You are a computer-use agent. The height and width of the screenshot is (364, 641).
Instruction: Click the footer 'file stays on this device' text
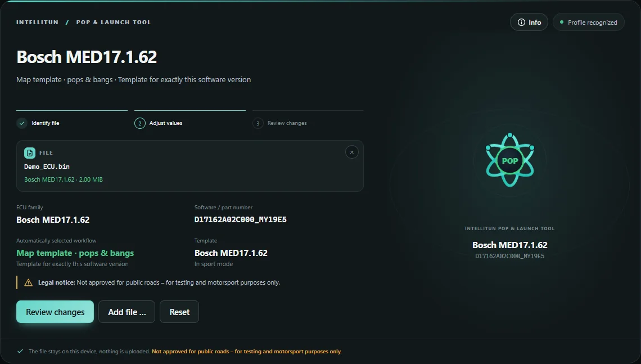pos(89,351)
